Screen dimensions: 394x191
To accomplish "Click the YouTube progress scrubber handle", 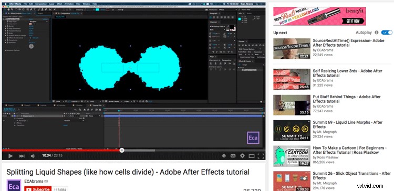I will tap(122, 151).
